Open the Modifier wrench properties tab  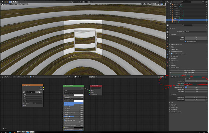(x=168, y=49)
